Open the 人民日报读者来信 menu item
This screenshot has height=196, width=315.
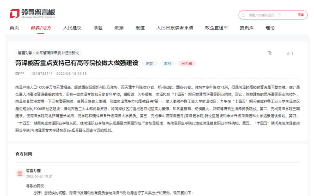[x=175, y=28]
